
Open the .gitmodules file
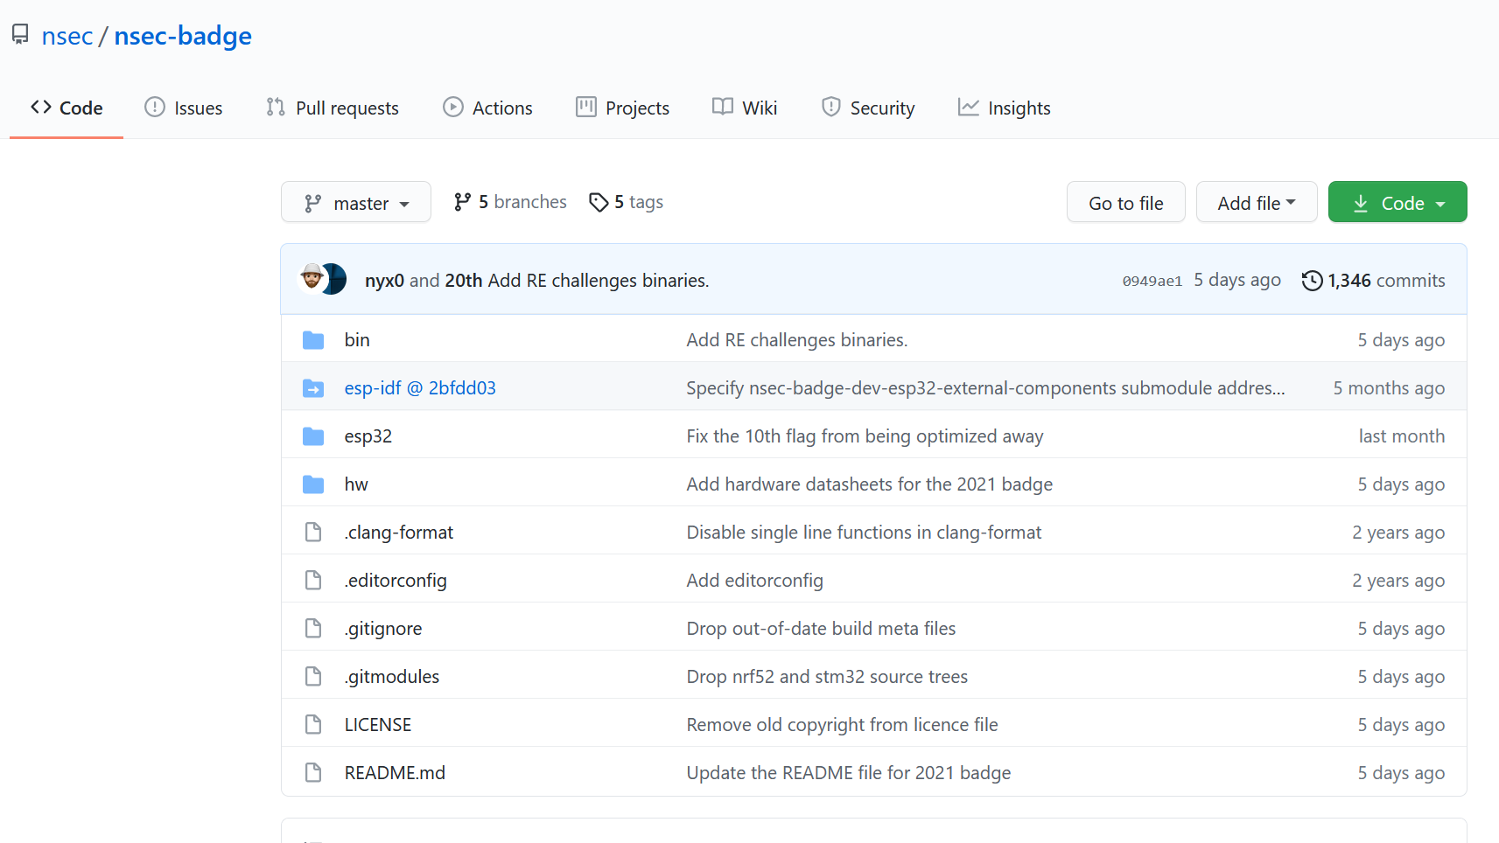392,677
